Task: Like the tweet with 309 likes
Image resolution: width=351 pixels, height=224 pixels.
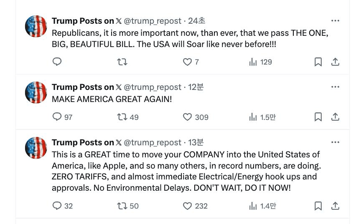Action: [188, 117]
